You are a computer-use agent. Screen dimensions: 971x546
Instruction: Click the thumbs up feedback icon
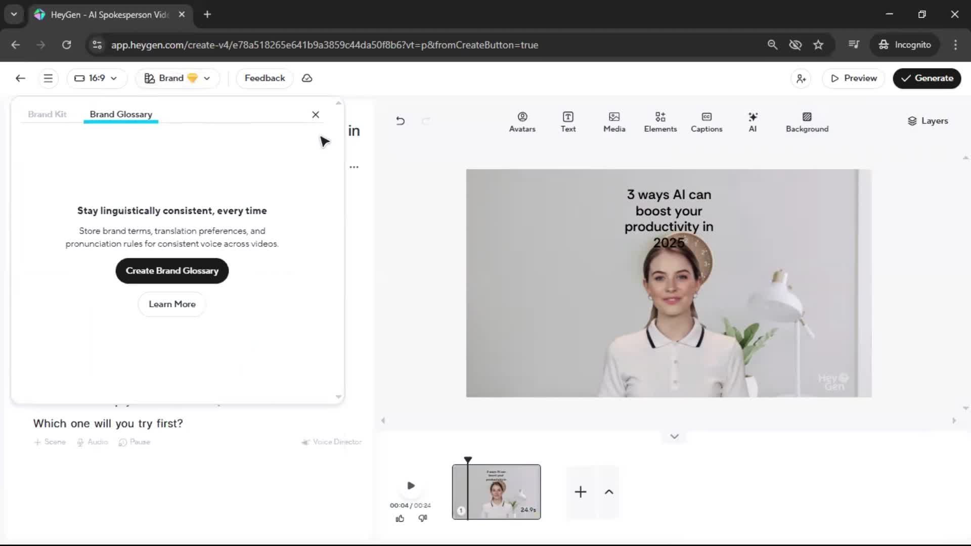coord(400,518)
